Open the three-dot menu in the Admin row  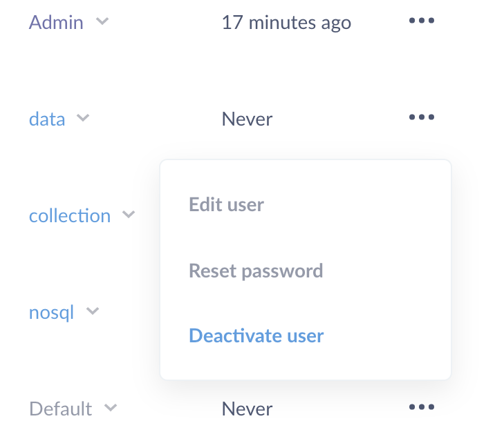click(x=421, y=21)
